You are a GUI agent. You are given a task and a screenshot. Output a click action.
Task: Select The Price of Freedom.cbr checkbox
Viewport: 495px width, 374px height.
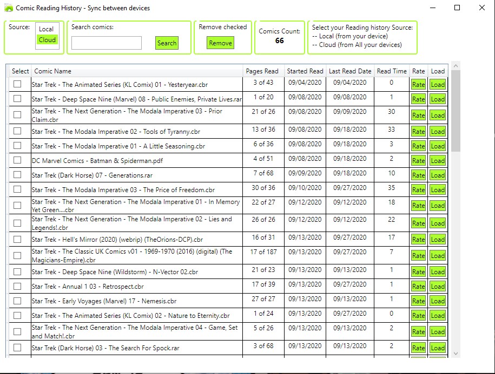coord(17,189)
